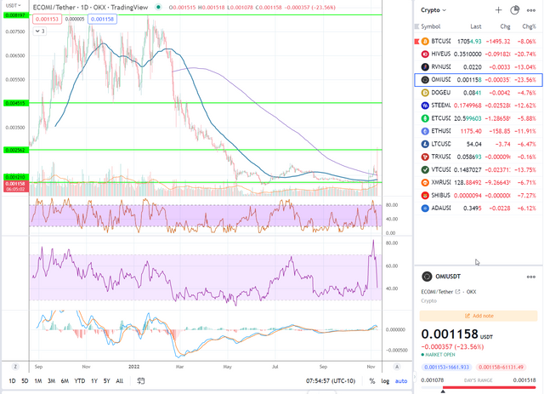
Task: Click the Monero XMRUSD icon
Action: pos(425,183)
